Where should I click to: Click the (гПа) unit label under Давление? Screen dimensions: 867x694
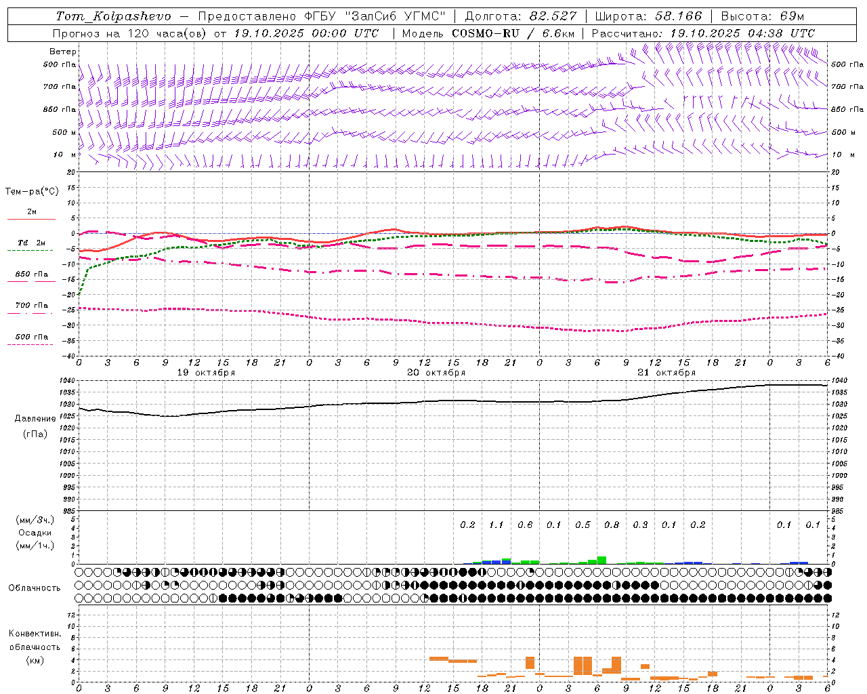35,434
